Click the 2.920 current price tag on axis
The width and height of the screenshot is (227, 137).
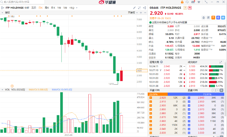tap(142, 71)
